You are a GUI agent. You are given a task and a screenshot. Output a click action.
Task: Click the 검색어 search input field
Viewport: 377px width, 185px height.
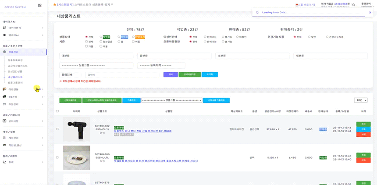122,75
